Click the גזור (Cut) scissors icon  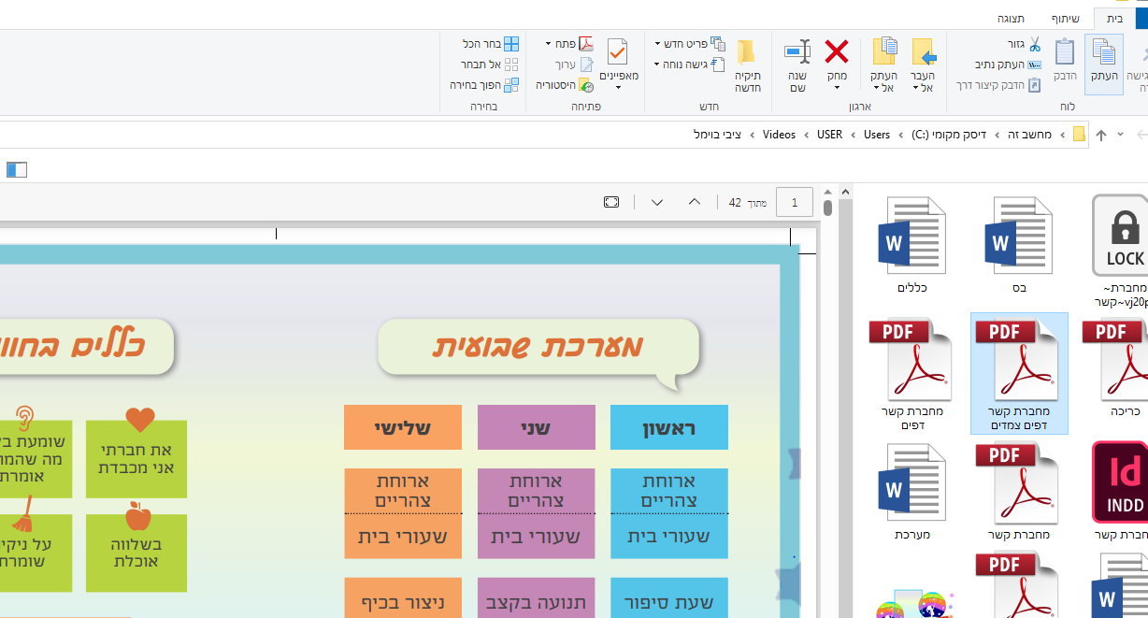point(1035,44)
